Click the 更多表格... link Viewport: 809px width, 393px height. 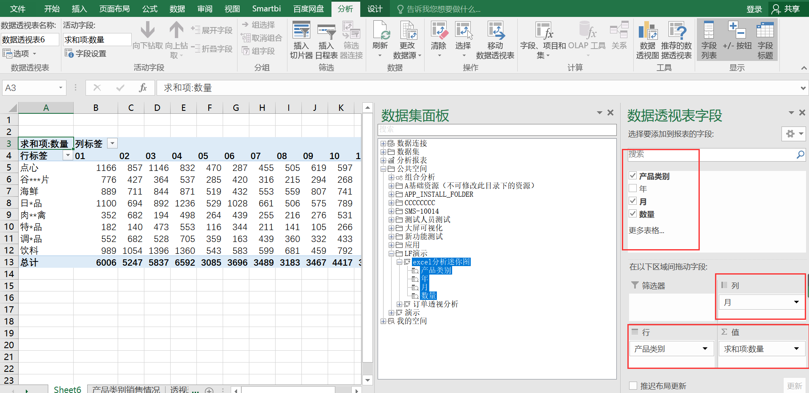click(x=646, y=230)
